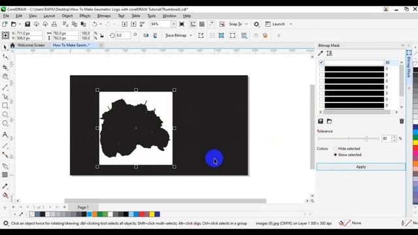Select the Zoom tool
Screen dimensions: 418x235
pyautogui.click(x=5, y=76)
